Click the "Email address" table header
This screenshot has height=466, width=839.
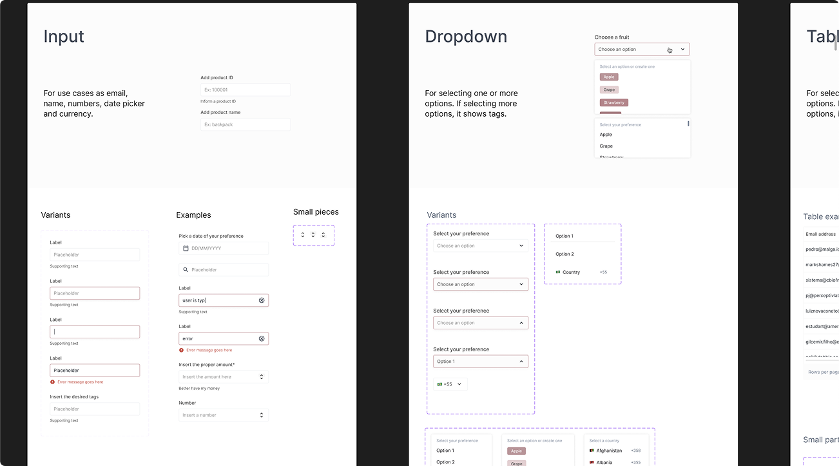(x=820, y=234)
